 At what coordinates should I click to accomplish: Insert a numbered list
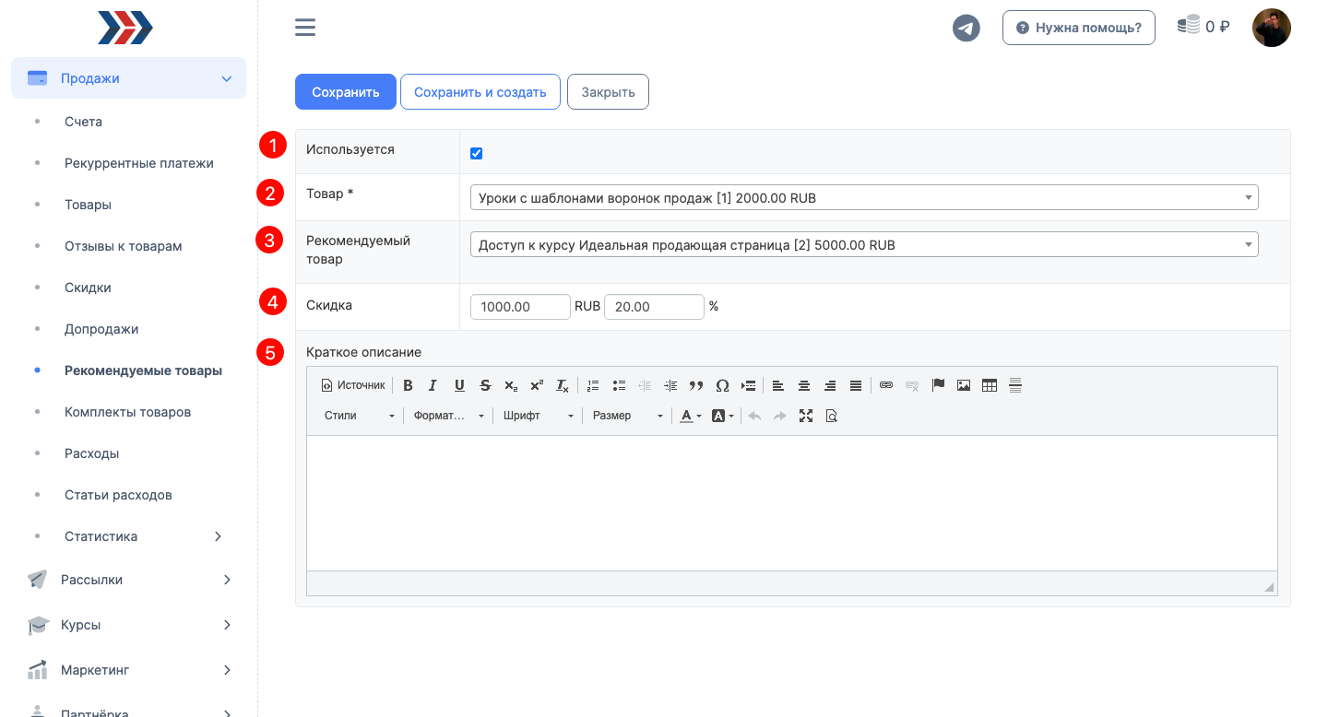pos(593,385)
